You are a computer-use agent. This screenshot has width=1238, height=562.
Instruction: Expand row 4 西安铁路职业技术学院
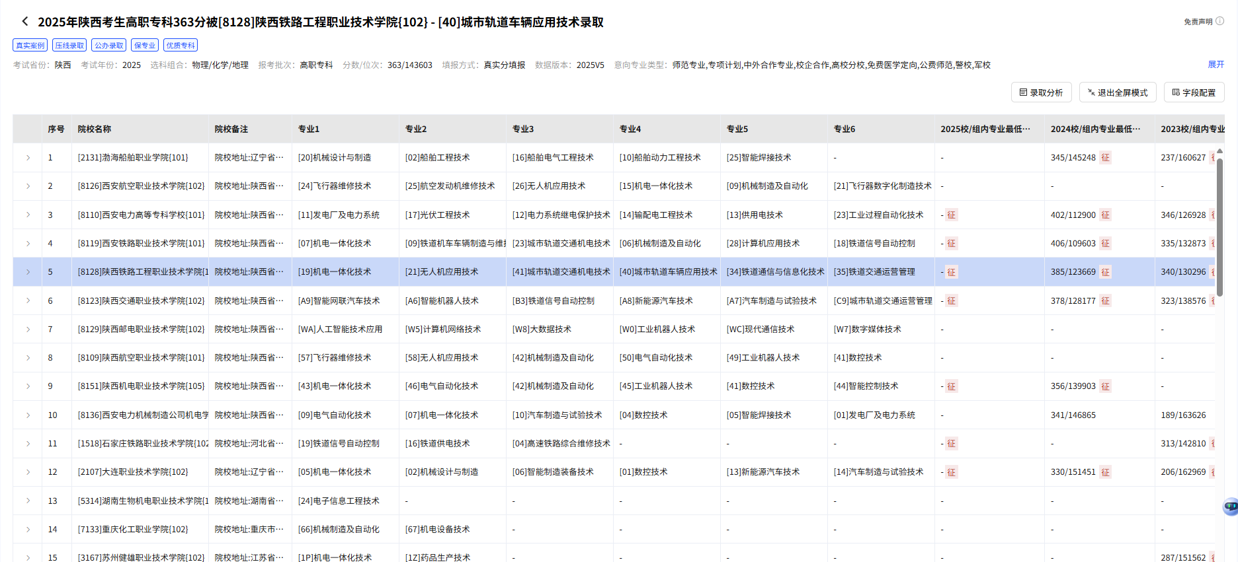pyautogui.click(x=28, y=244)
